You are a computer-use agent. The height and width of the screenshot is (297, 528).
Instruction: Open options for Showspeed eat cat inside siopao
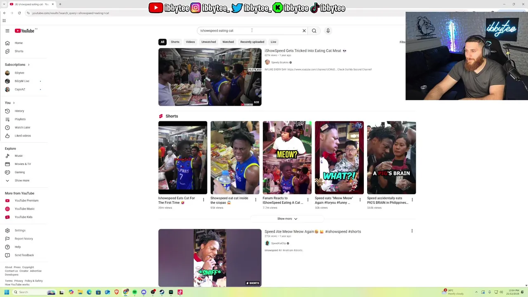[x=255, y=200]
